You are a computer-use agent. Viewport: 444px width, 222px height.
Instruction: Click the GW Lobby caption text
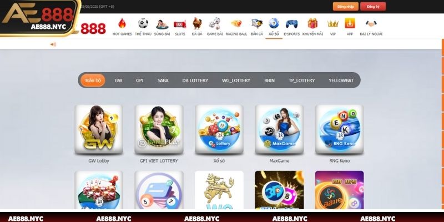99,160
